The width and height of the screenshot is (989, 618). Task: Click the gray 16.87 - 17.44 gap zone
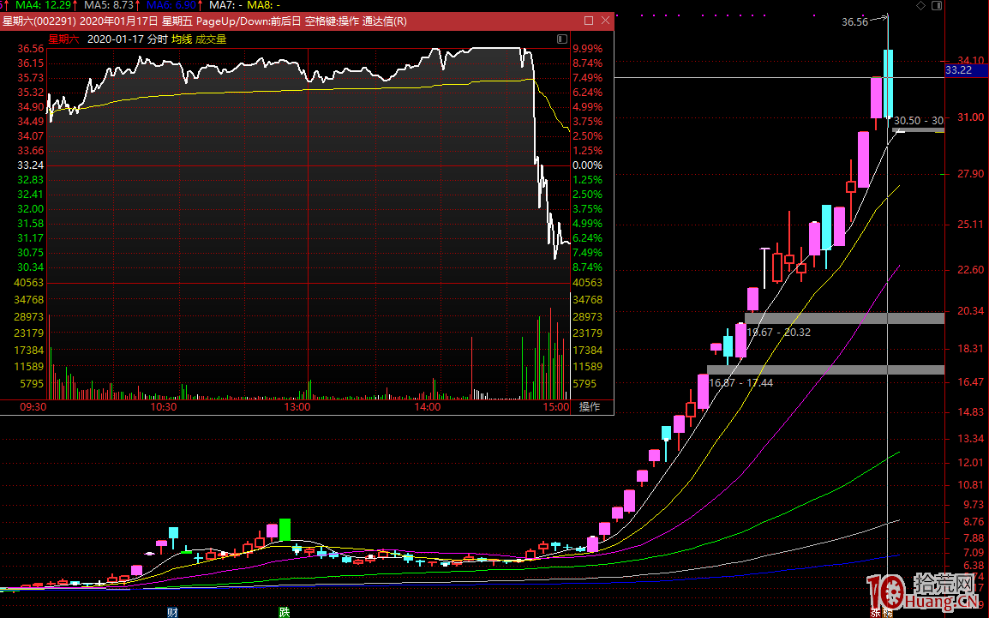pyautogui.click(x=824, y=369)
